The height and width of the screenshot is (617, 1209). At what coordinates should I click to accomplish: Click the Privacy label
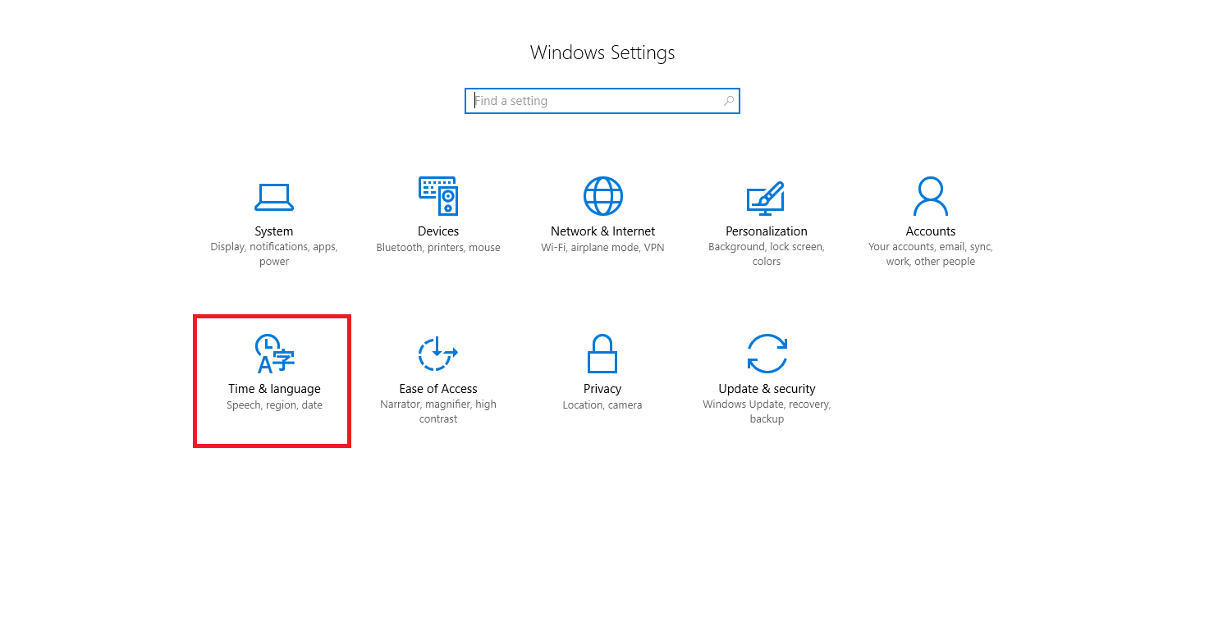tap(602, 389)
